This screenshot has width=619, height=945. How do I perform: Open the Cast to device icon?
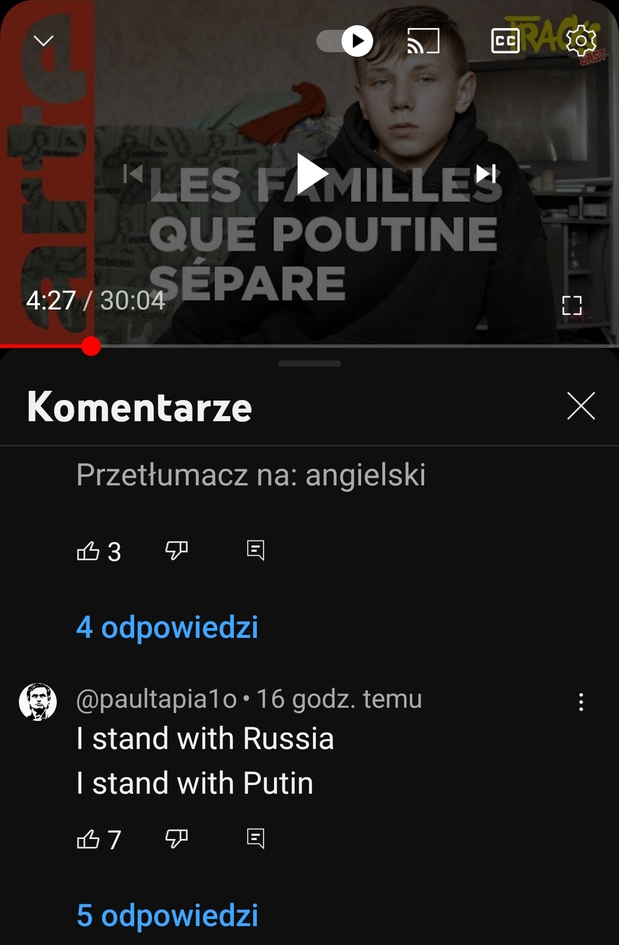pos(424,41)
